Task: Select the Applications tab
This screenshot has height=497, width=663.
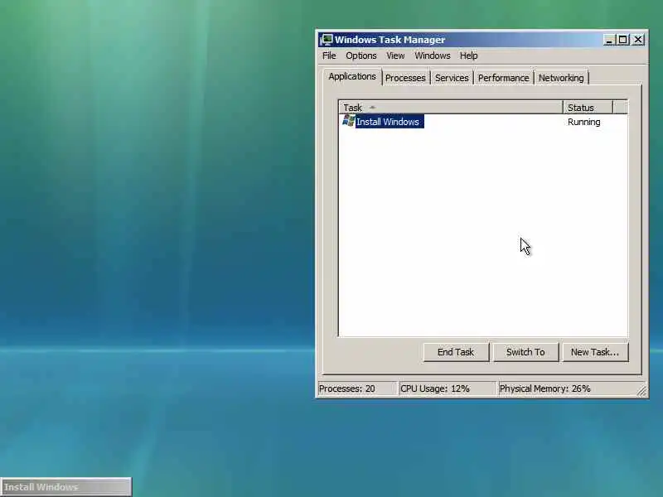Action: tap(352, 76)
